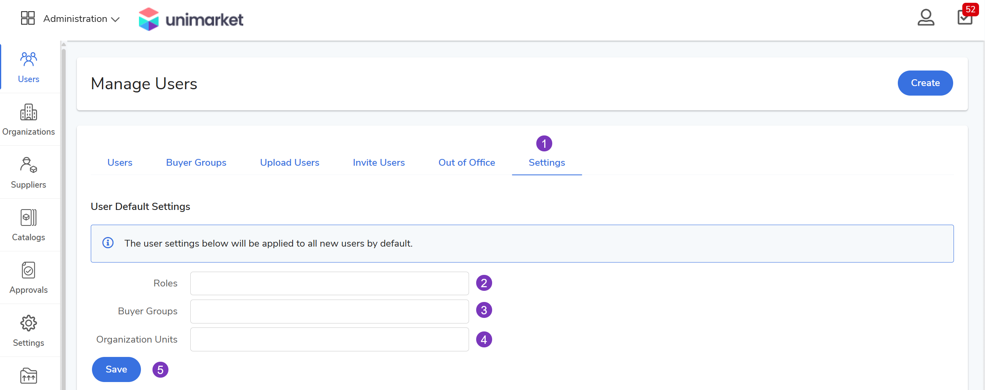Click the Create button
Viewport: 985px width, 390px height.
click(925, 83)
